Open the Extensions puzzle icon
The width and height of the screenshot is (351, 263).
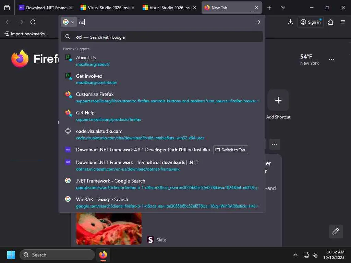click(x=330, y=22)
